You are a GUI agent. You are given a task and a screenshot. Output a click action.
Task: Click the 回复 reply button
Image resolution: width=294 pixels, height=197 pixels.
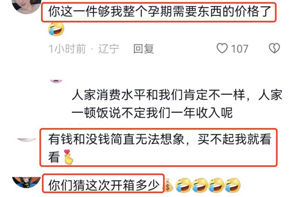click(x=144, y=49)
